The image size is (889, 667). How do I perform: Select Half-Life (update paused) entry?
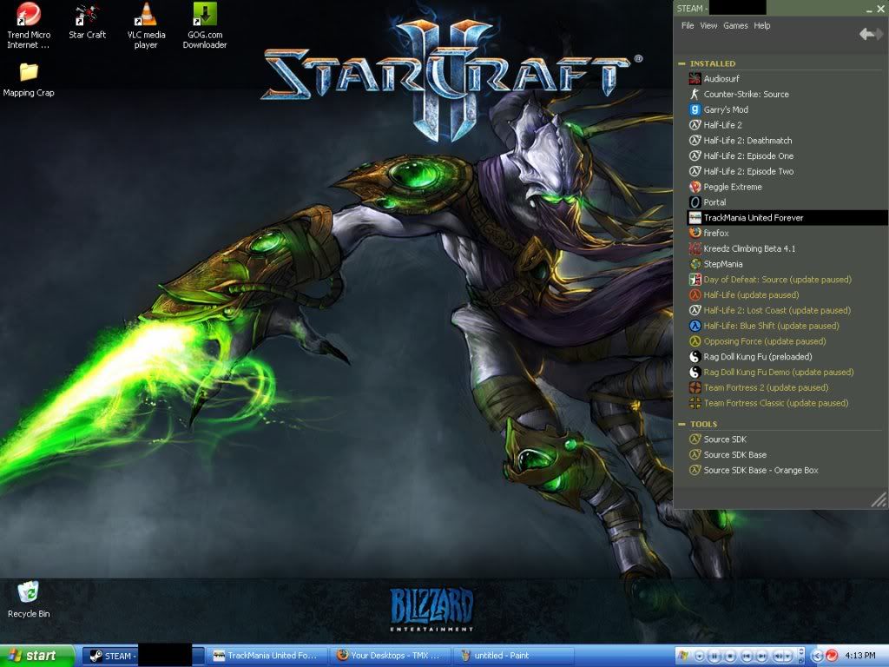tap(744, 295)
